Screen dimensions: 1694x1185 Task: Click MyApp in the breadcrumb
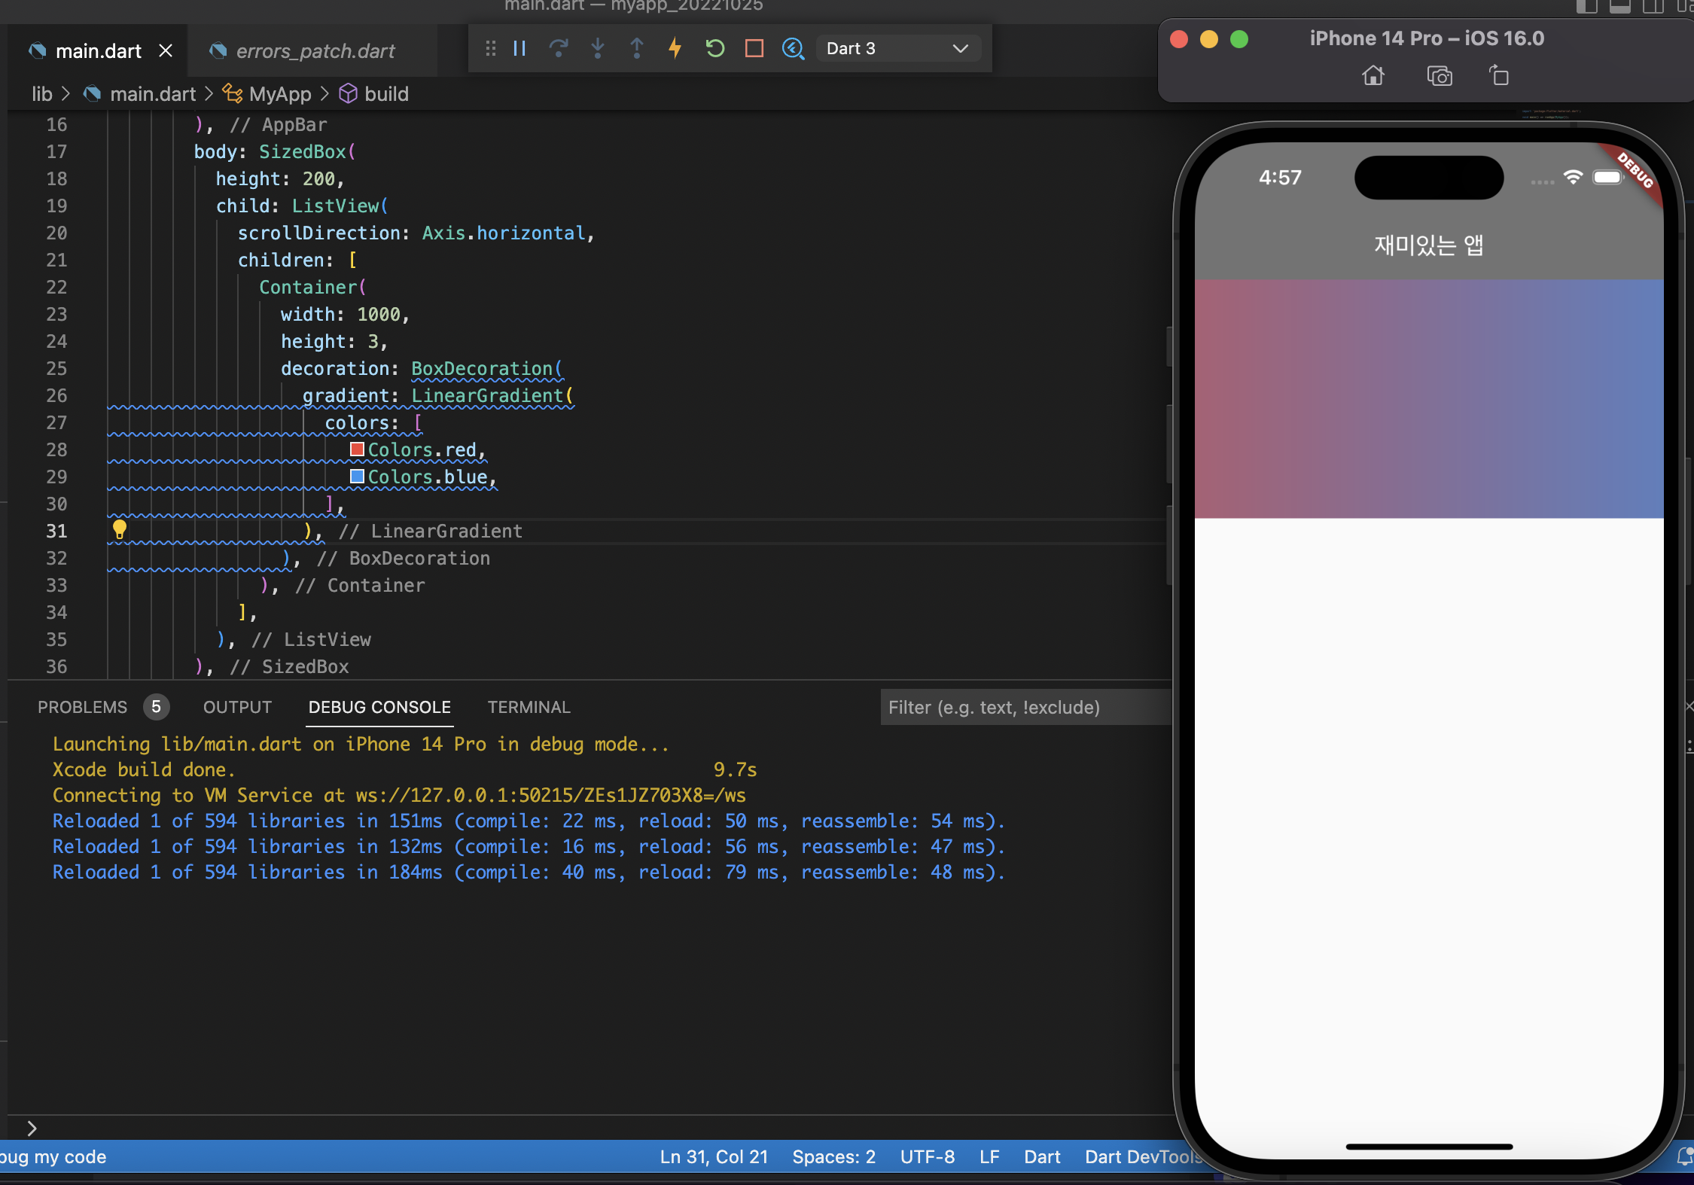click(279, 94)
